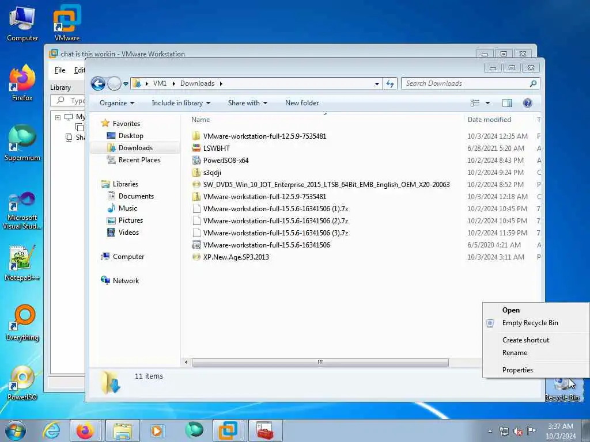The image size is (590, 442).
Task: Select Recent Places under Favorites
Action: 139,160
